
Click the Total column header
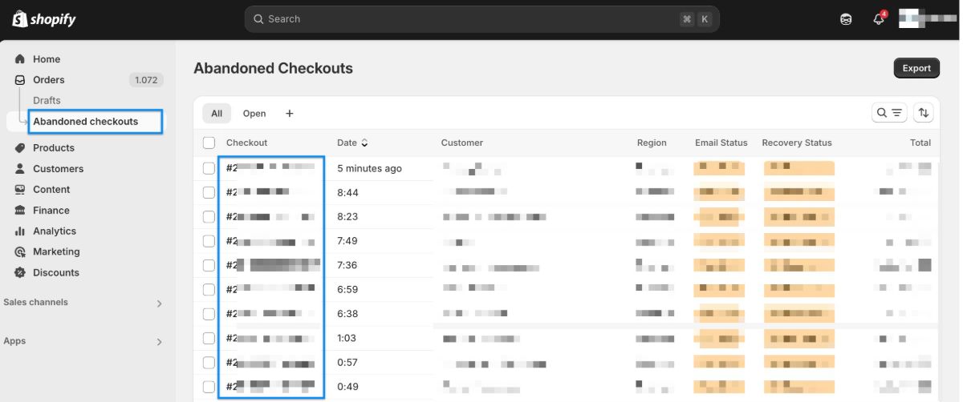pos(920,143)
